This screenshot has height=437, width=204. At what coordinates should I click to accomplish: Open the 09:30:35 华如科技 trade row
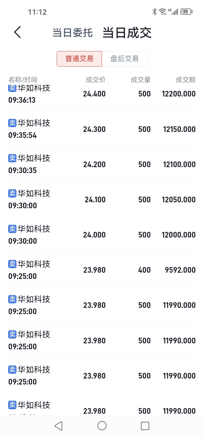click(x=102, y=164)
